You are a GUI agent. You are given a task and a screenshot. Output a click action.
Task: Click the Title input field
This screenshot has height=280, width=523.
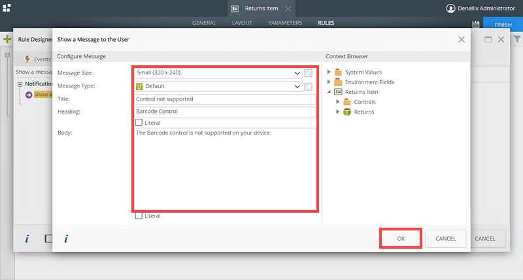coord(225,99)
